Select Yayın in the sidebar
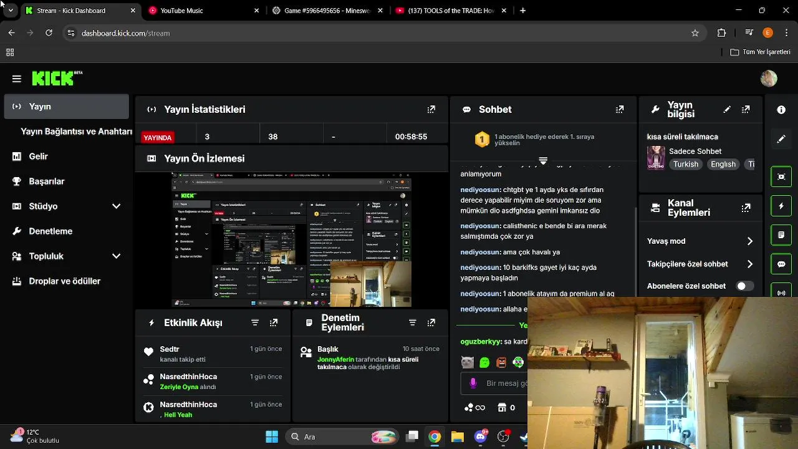The height and width of the screenshot is (449, 798). pos(66,107)
